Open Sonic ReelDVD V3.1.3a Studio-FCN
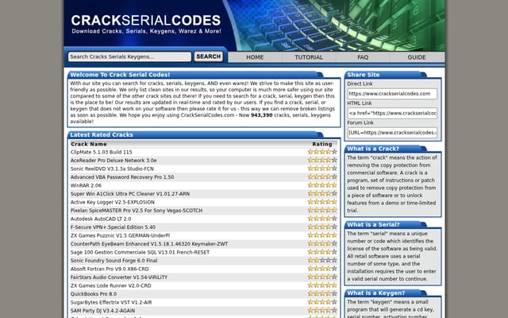The height and width of the screenshot is (318, 508). tap(112, 169)
